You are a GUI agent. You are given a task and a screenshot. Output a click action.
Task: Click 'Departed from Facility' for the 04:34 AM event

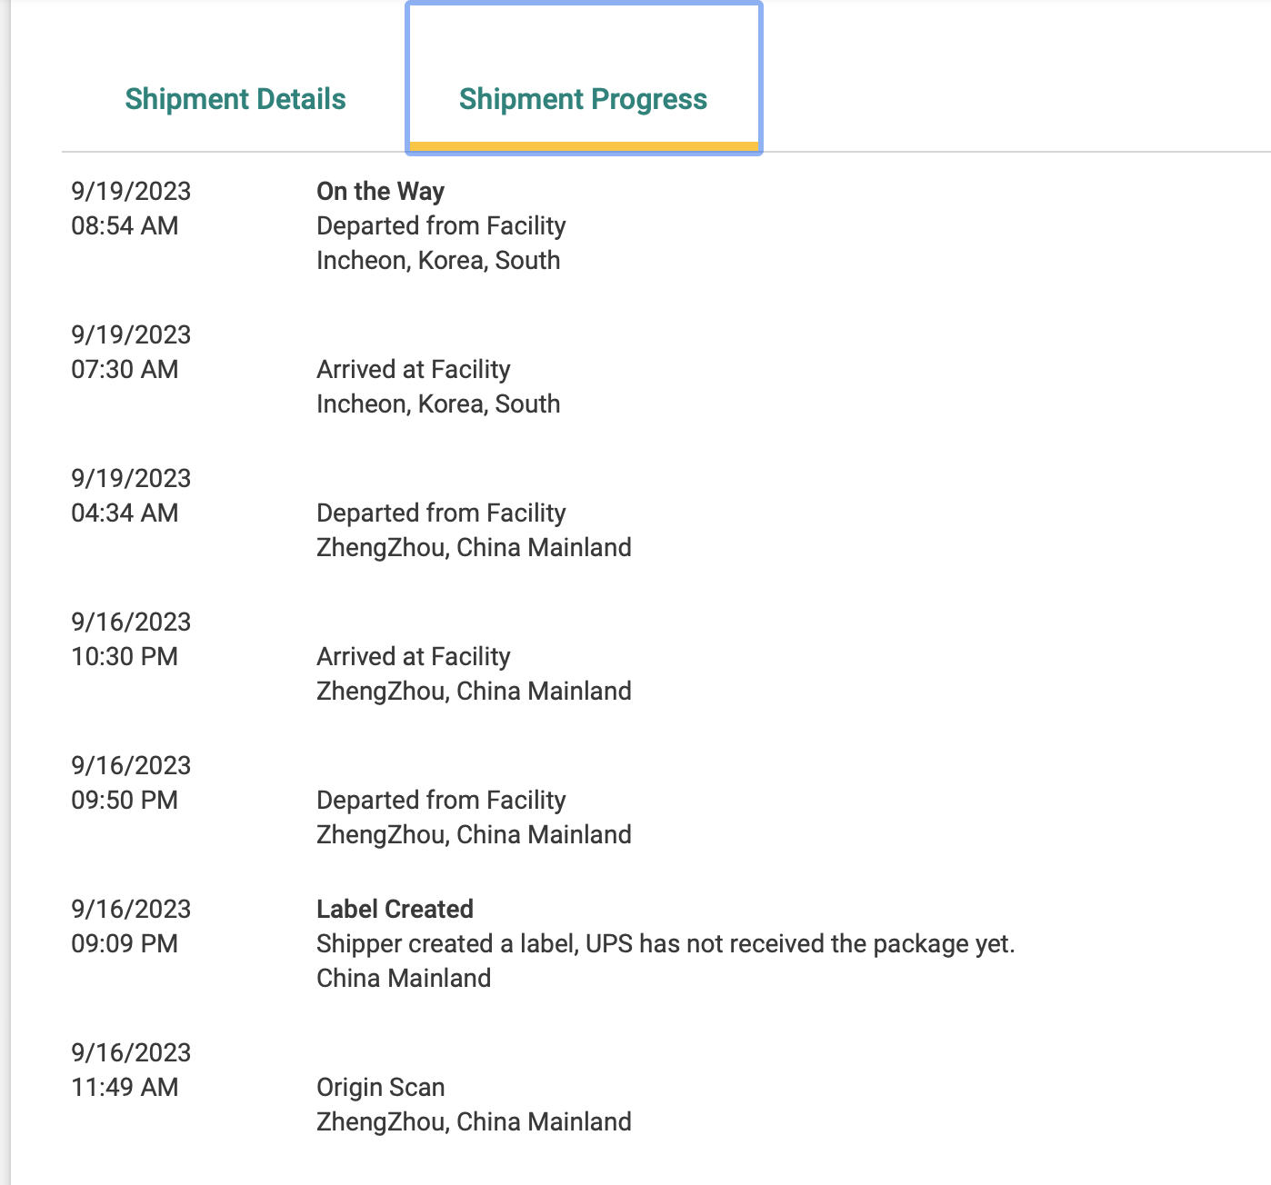pos(441,513)
